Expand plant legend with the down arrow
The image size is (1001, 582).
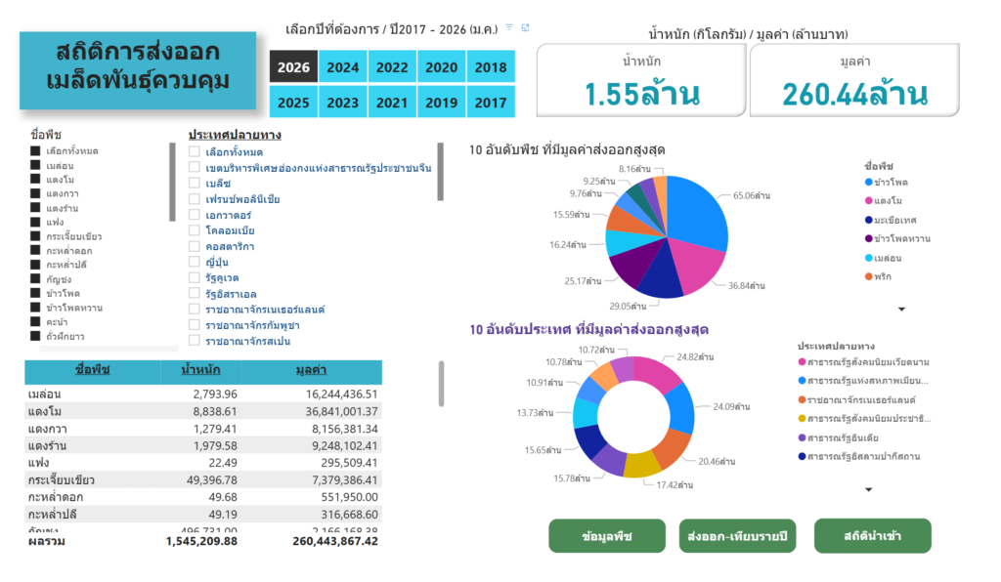coord(901,310)
